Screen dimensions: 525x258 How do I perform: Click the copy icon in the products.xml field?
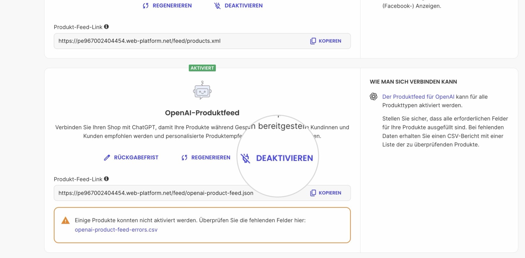coord(313,41)
